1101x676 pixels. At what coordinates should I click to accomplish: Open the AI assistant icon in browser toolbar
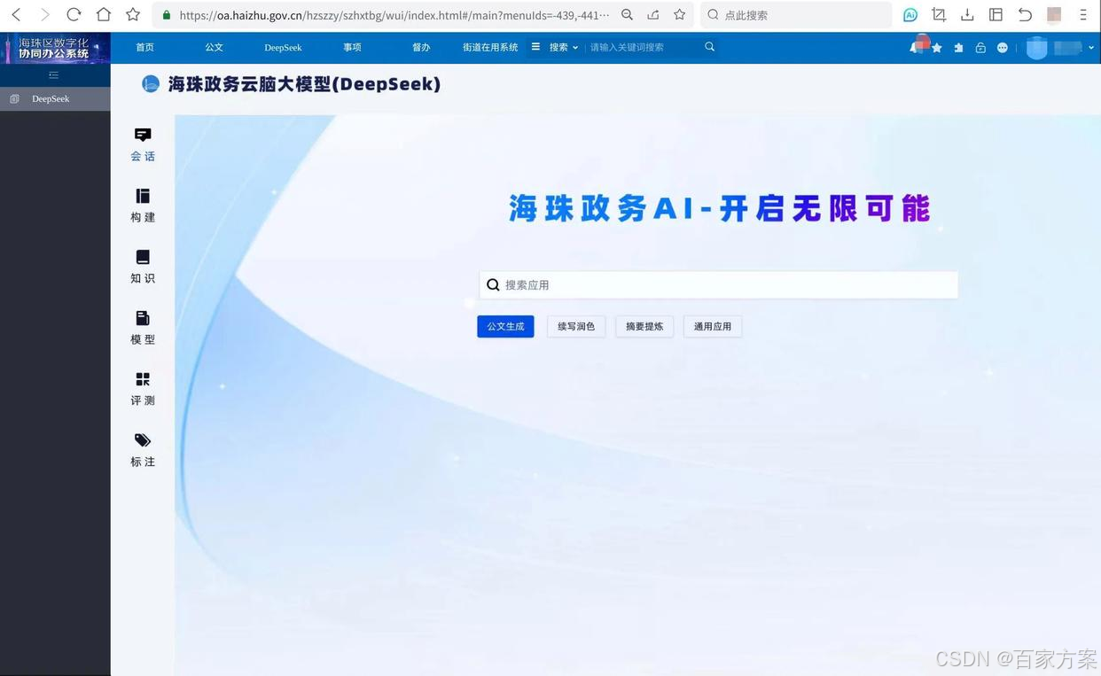tap(910, 14)
